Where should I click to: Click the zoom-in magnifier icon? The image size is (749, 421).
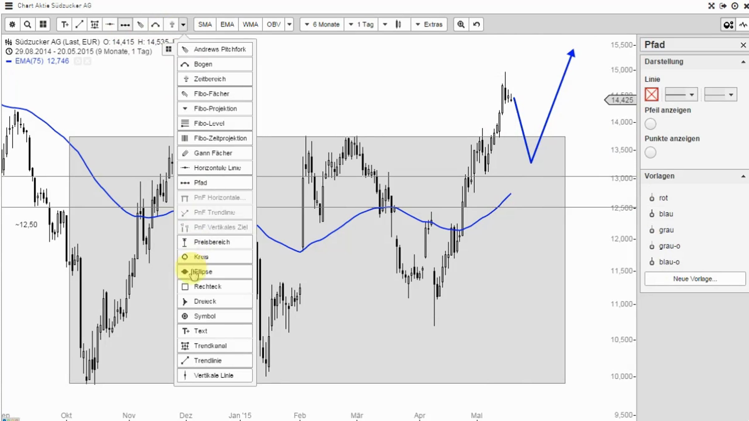point(461,24)
